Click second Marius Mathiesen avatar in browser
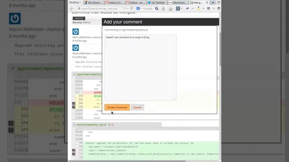 click(x=75, y=48)
